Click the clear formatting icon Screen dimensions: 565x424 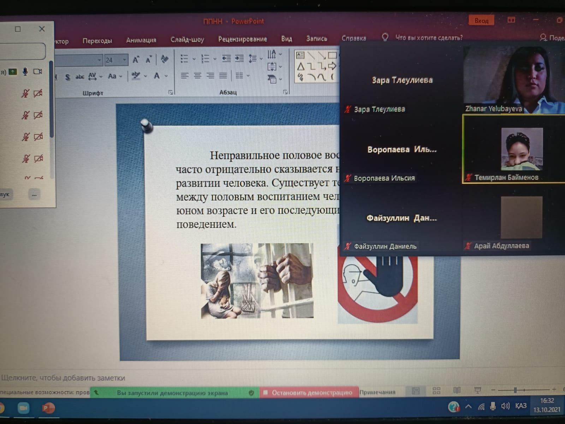164,59
